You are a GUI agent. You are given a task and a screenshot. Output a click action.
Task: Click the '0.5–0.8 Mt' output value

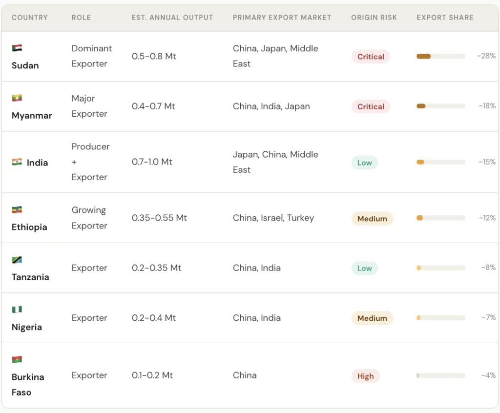tap(154, 57)
